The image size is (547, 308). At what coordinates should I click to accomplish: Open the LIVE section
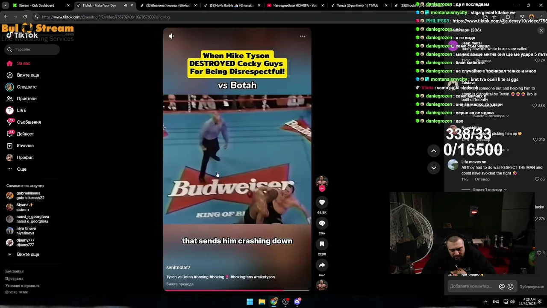[21, 110]
